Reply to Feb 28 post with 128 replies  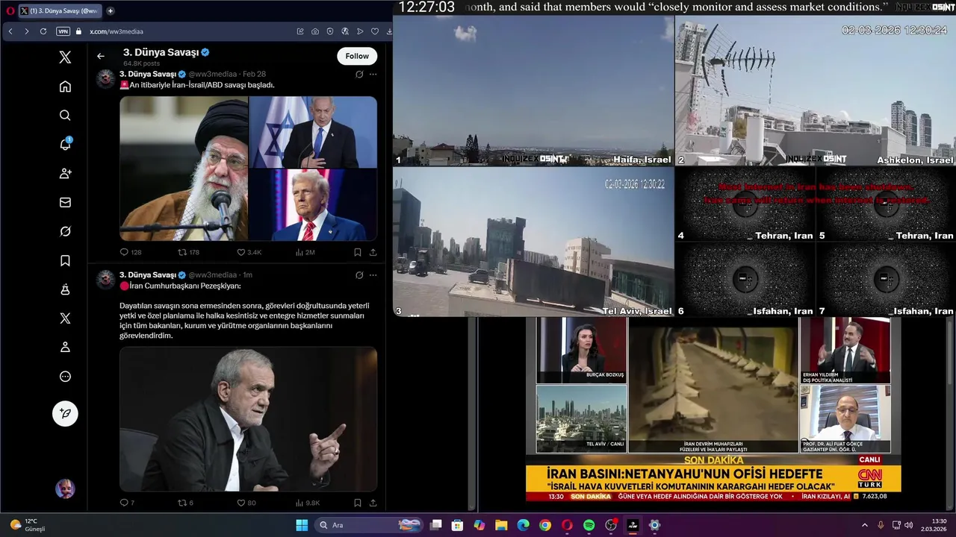[x=130, y=252]
